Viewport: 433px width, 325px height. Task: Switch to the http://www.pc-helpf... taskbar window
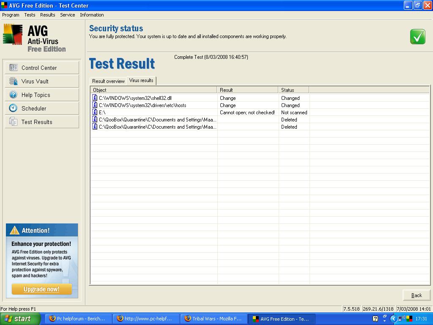tap(146, 319)
